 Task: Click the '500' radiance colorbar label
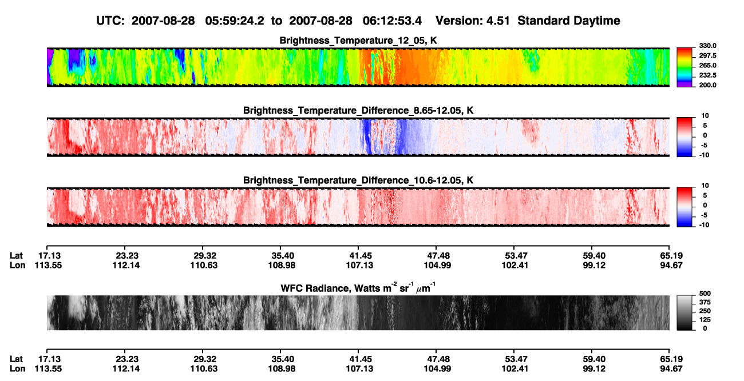click(x=705, y=292)
